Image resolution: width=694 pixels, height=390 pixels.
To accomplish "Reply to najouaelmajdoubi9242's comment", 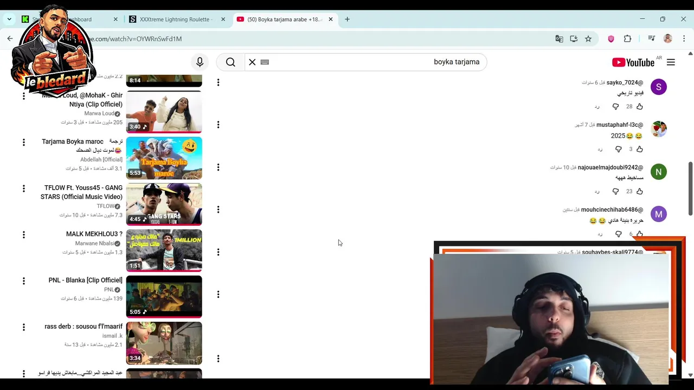I will click(597, 191).
